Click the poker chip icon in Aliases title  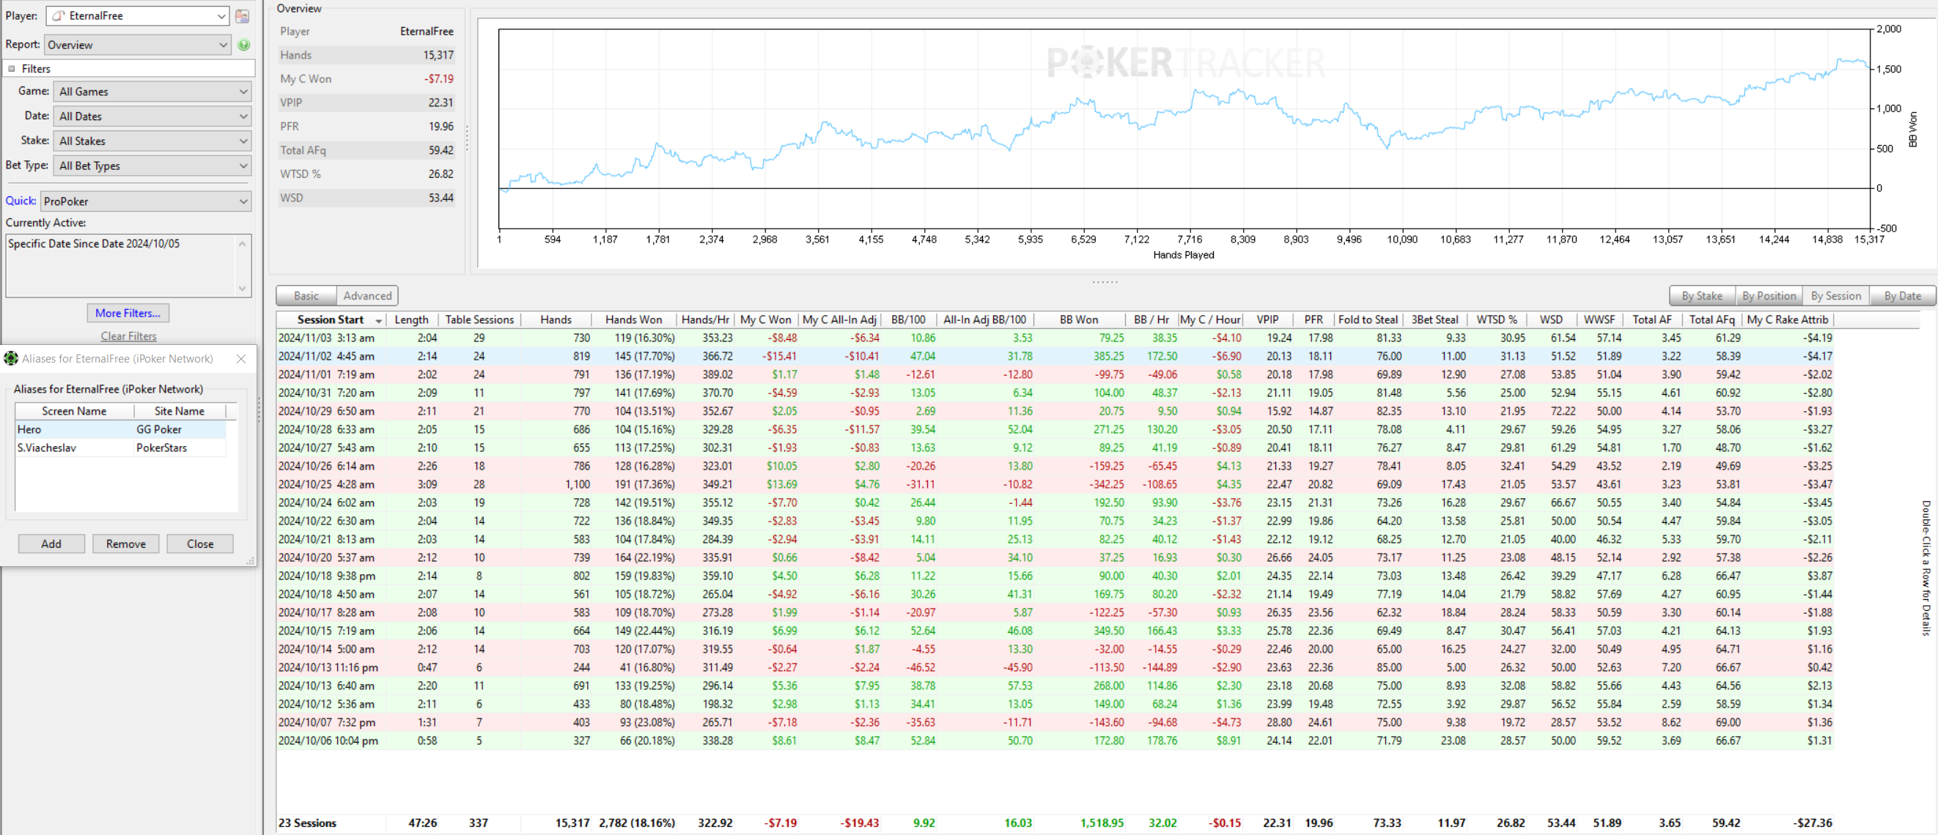(x=11, y=358)
